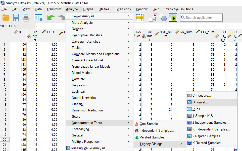The height and width of the screenshot is (151, 242).
Task: Click the SPSS icon in the title bar
Action: point(3,3)
